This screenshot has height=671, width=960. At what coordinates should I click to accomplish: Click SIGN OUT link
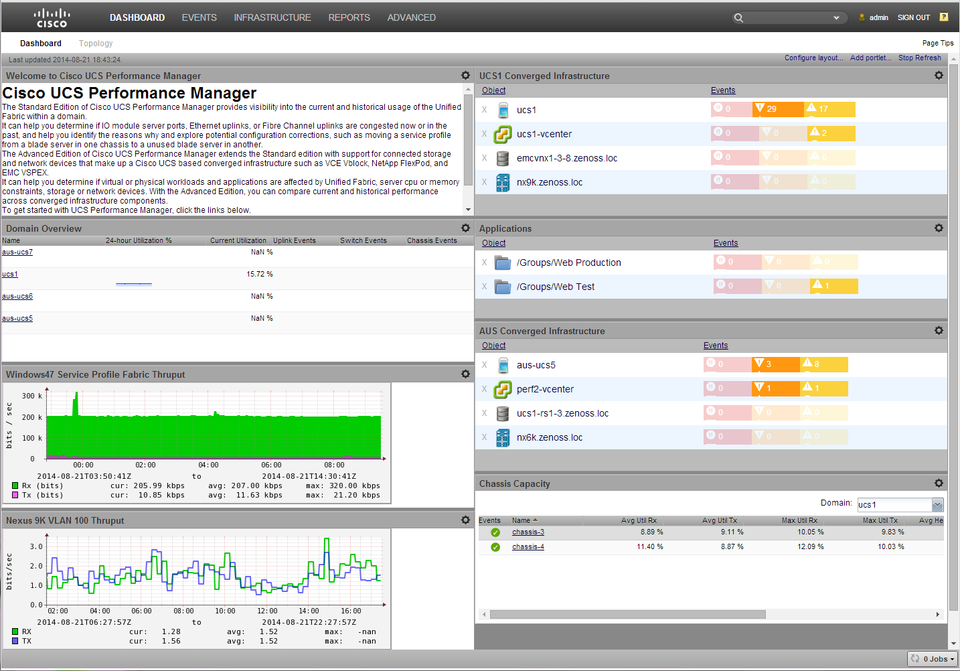(x=914, y=18)
